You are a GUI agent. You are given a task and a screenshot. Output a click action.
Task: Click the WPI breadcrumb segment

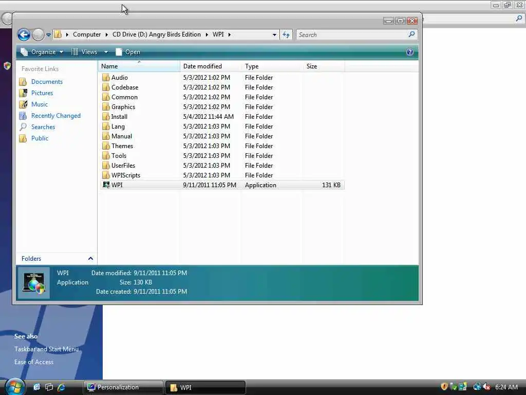[218, 34]
